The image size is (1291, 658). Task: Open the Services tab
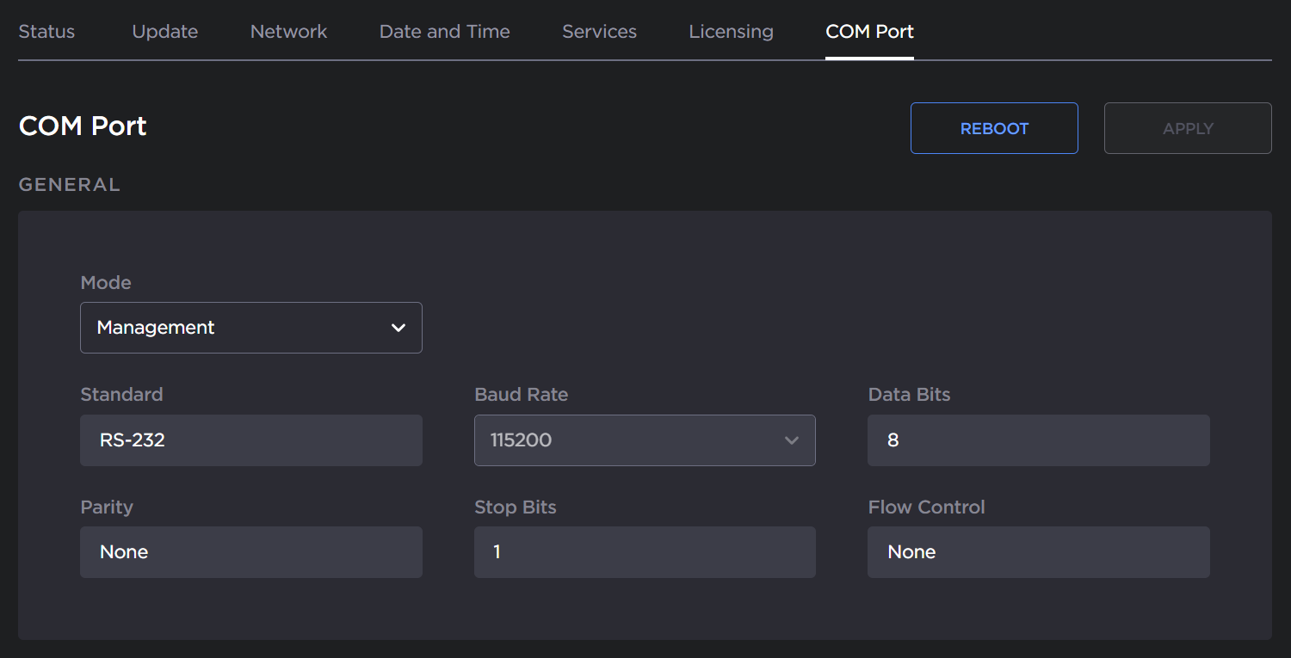(x=599, y=31)
